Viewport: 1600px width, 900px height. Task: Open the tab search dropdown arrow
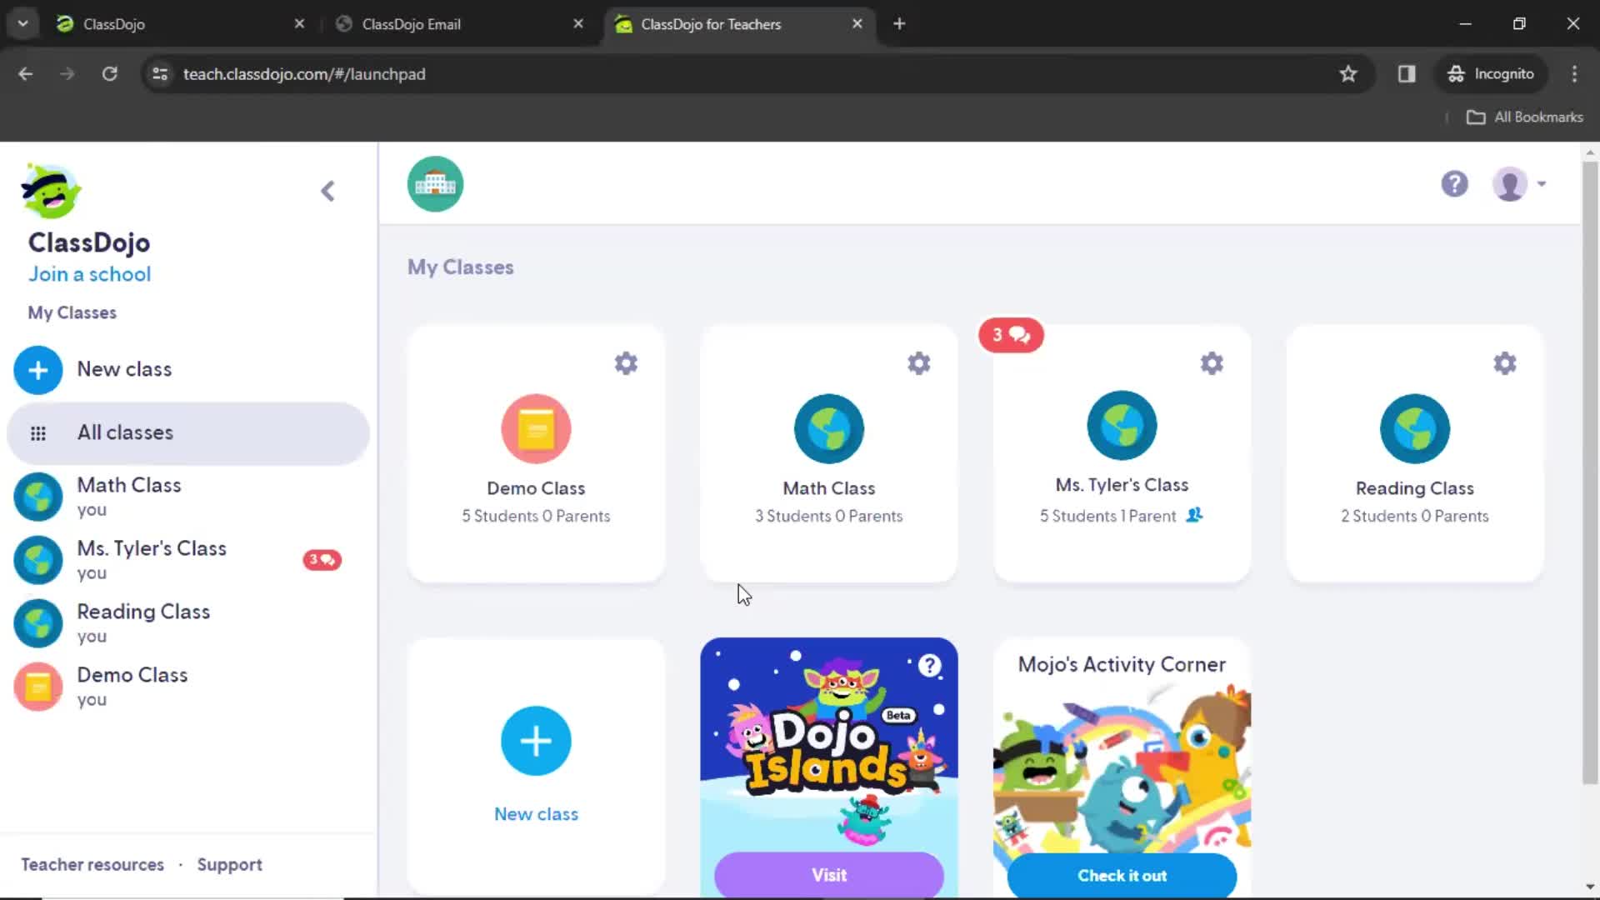pos(23,24)
